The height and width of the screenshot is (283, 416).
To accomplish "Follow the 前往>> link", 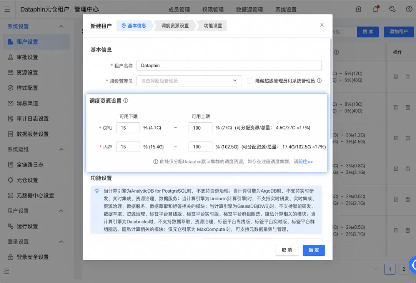I will [305, 161].
